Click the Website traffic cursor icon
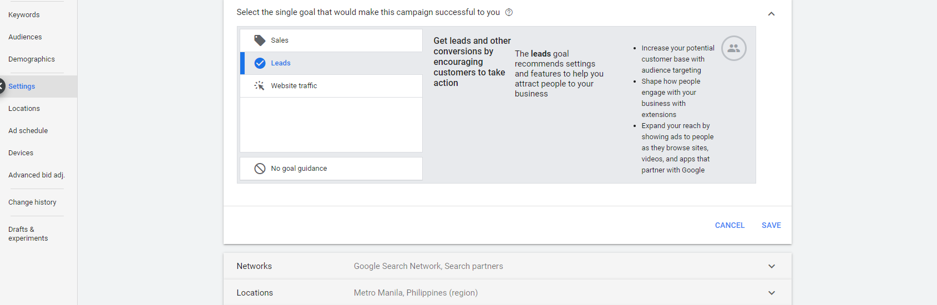This screenshot has height=305, width=937. click(x=259, y=86)
